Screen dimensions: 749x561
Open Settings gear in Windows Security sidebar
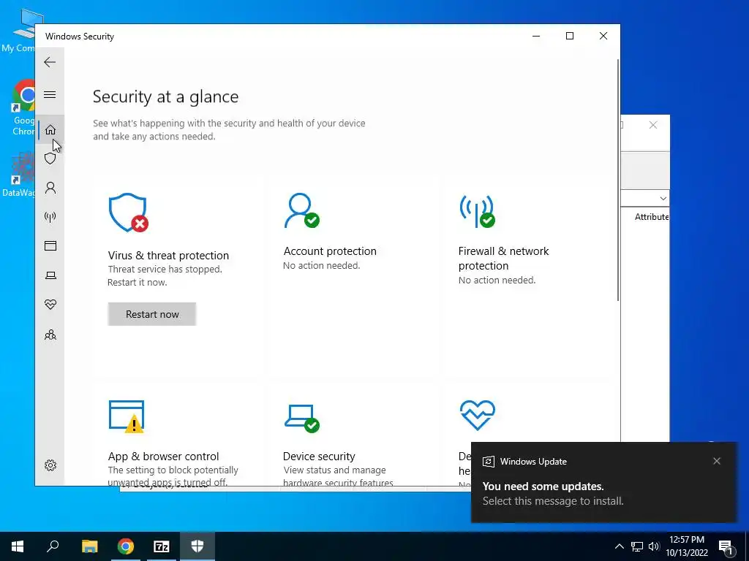coord(50,465)
